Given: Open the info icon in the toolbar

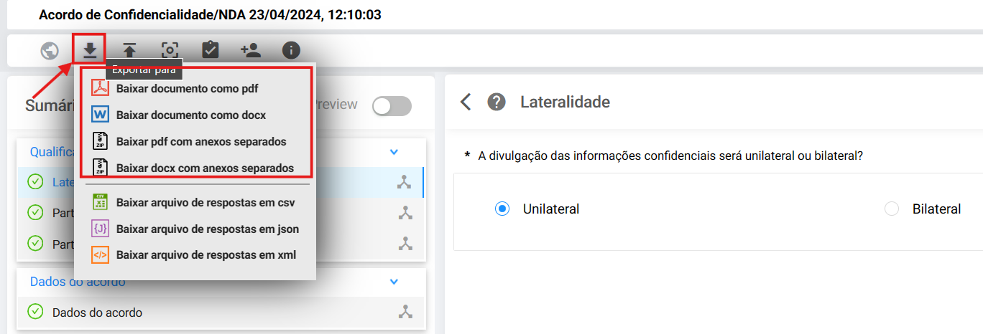Looking at the screenshot, I should coord(291,50).
